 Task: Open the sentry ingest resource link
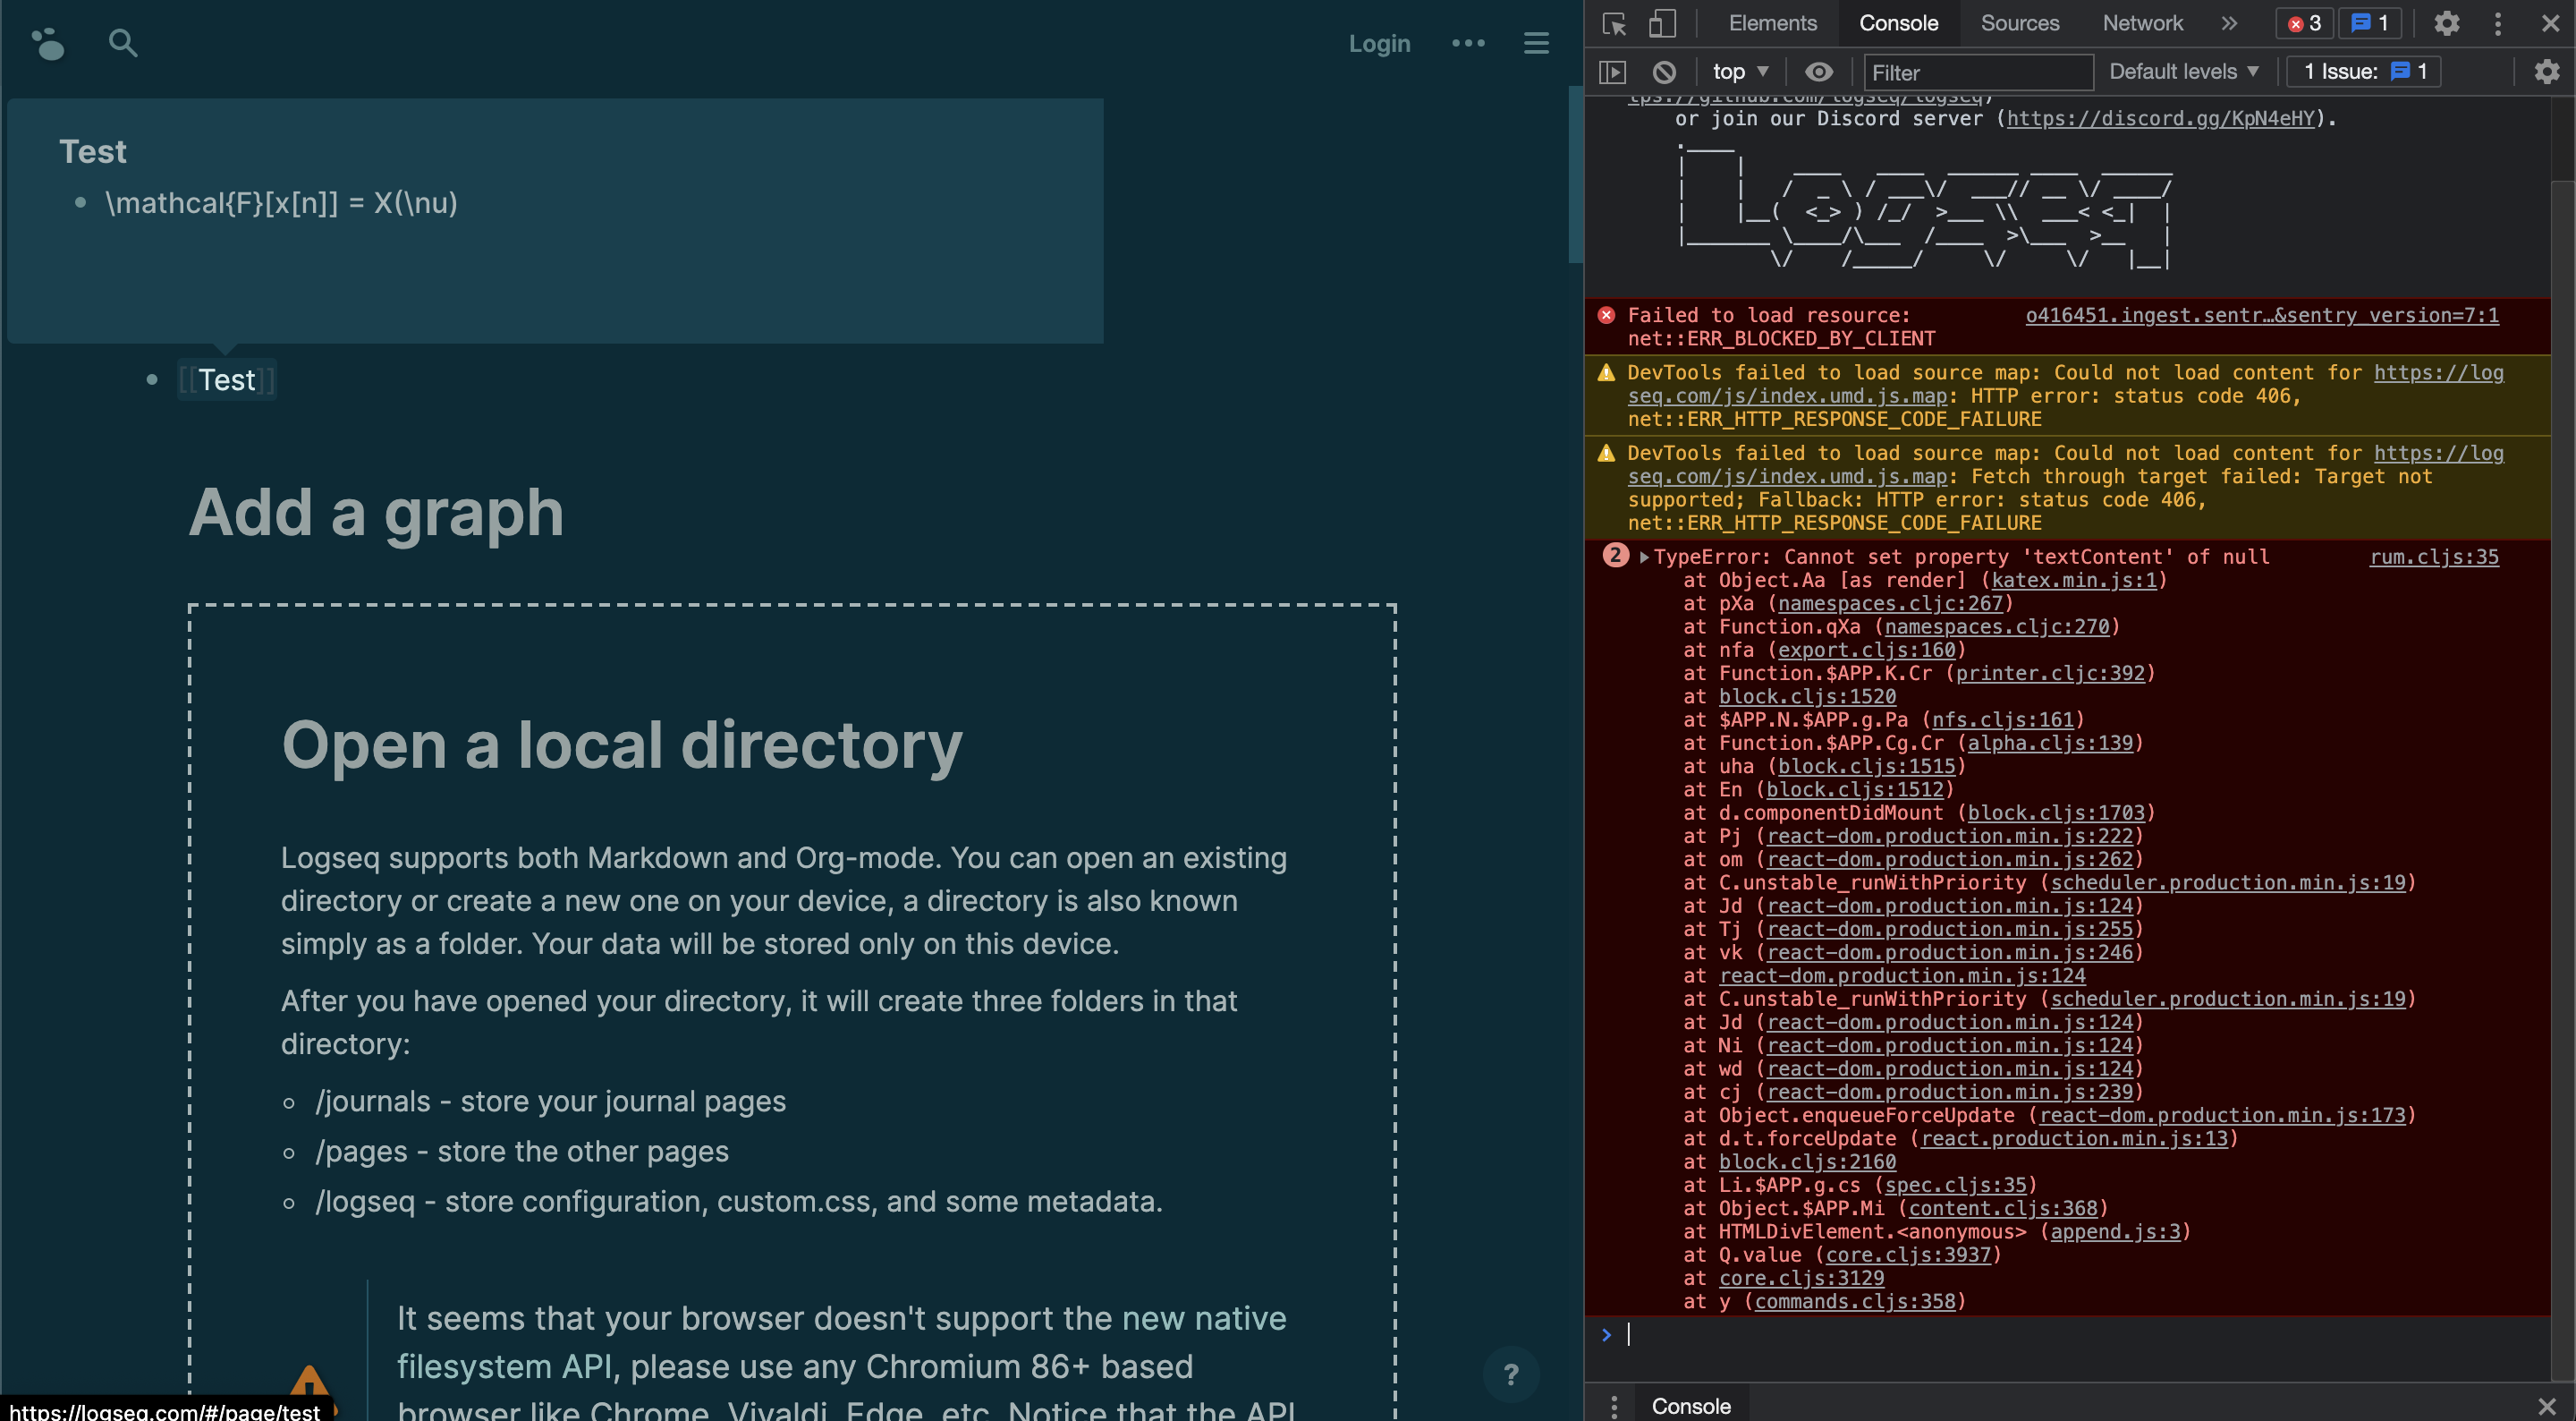[2261, 315]
